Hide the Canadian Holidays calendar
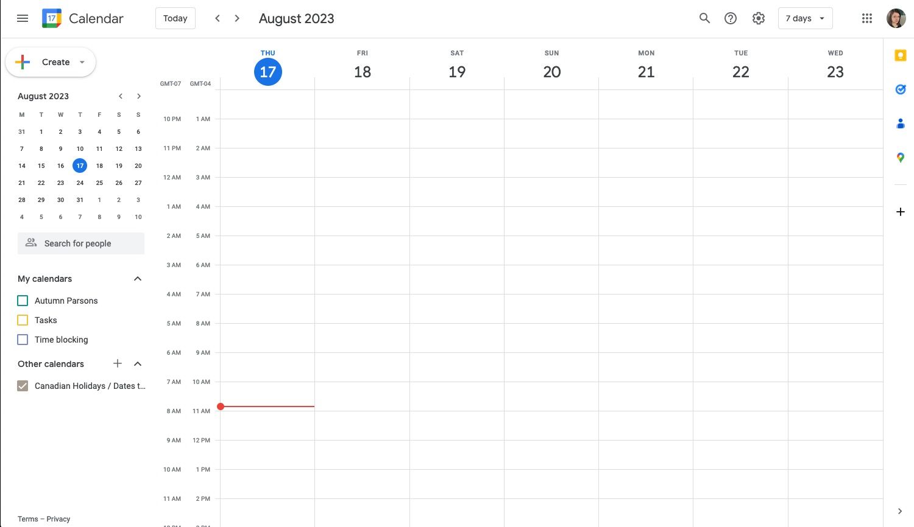 tap(23, 385)
